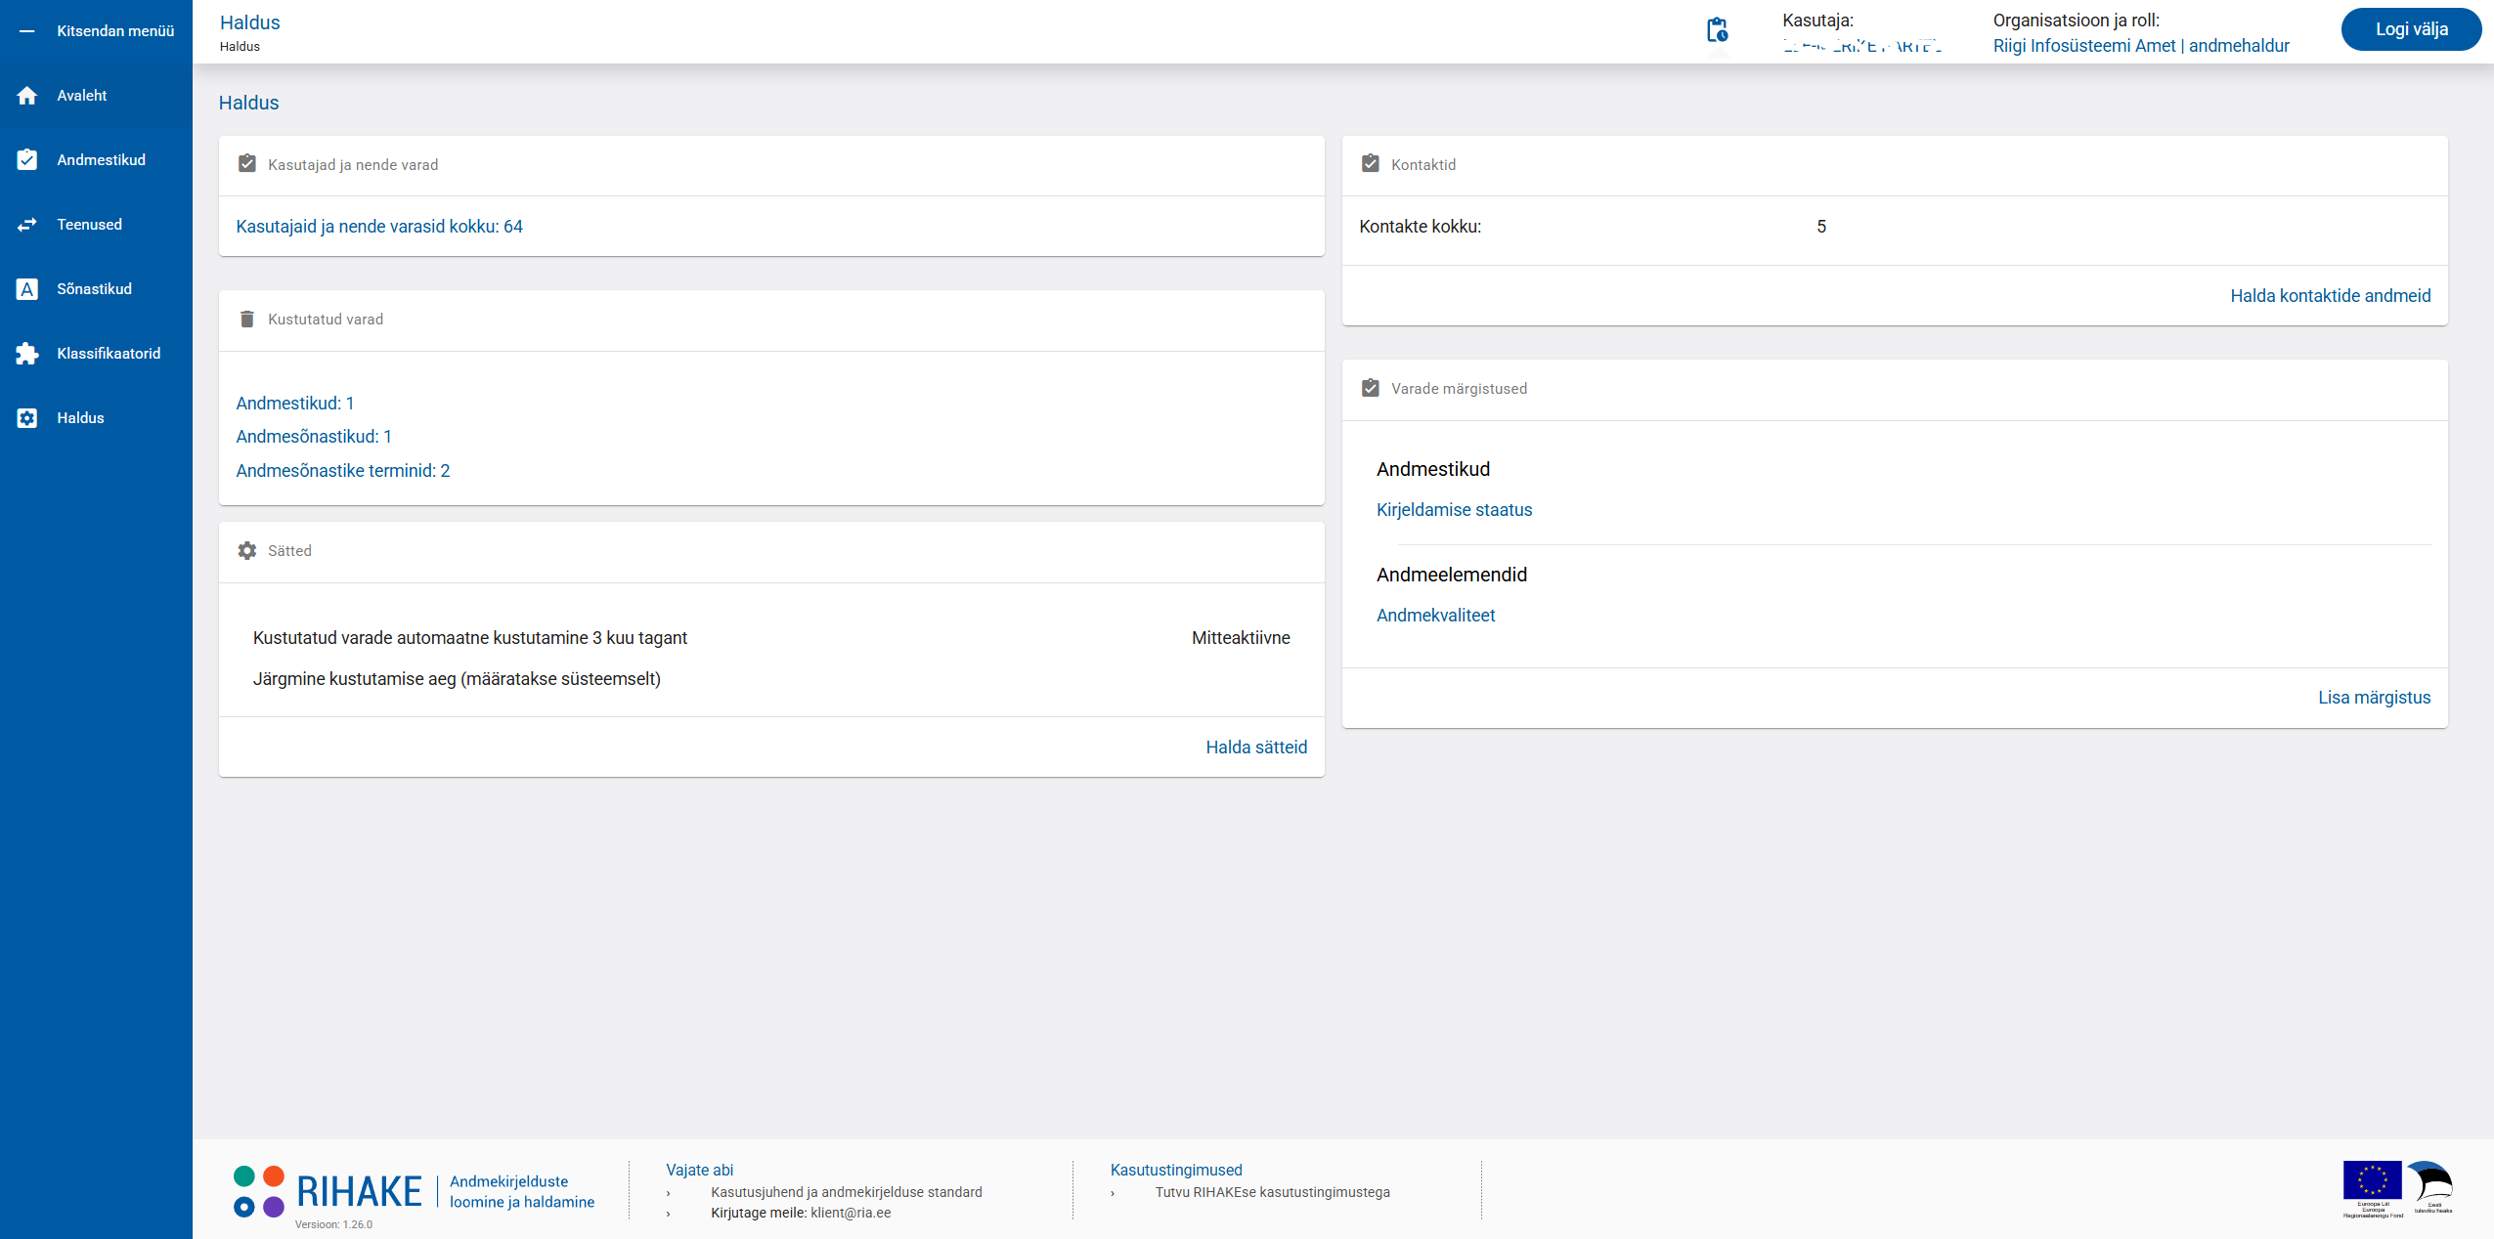
Task: Click Halda sätteid link
Action: [1256, 748]
